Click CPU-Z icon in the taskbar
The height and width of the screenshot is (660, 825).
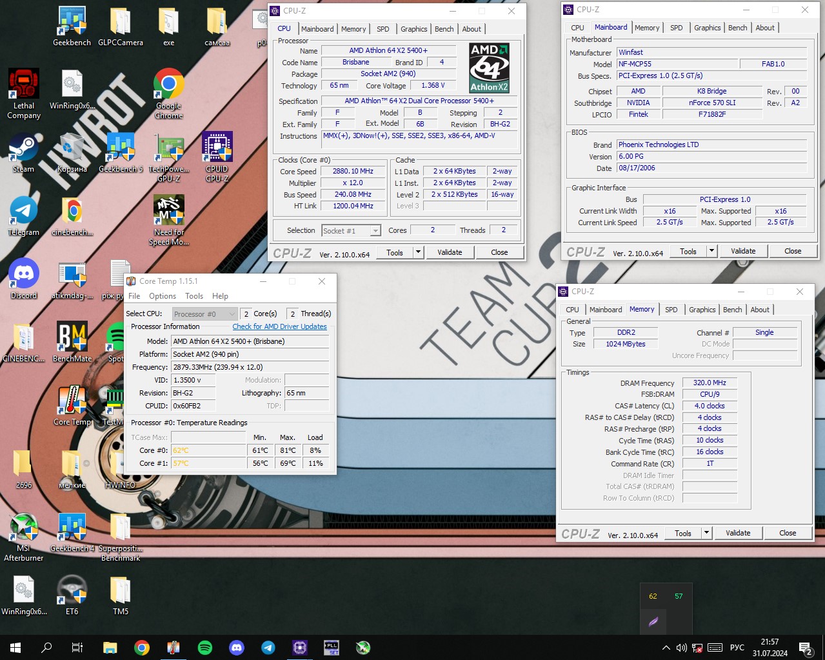(x=300, y=647)
